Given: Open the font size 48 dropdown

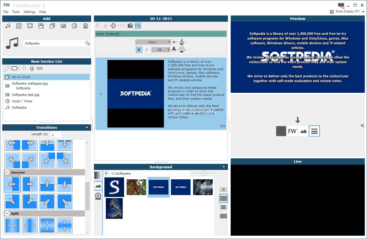Looking at the screenshot, I should tap(161, 50).
